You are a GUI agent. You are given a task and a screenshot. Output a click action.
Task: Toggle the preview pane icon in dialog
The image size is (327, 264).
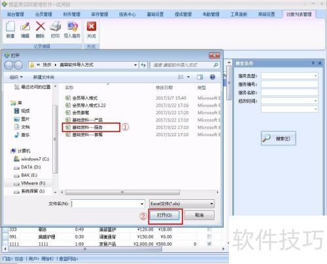coord(199,77)
